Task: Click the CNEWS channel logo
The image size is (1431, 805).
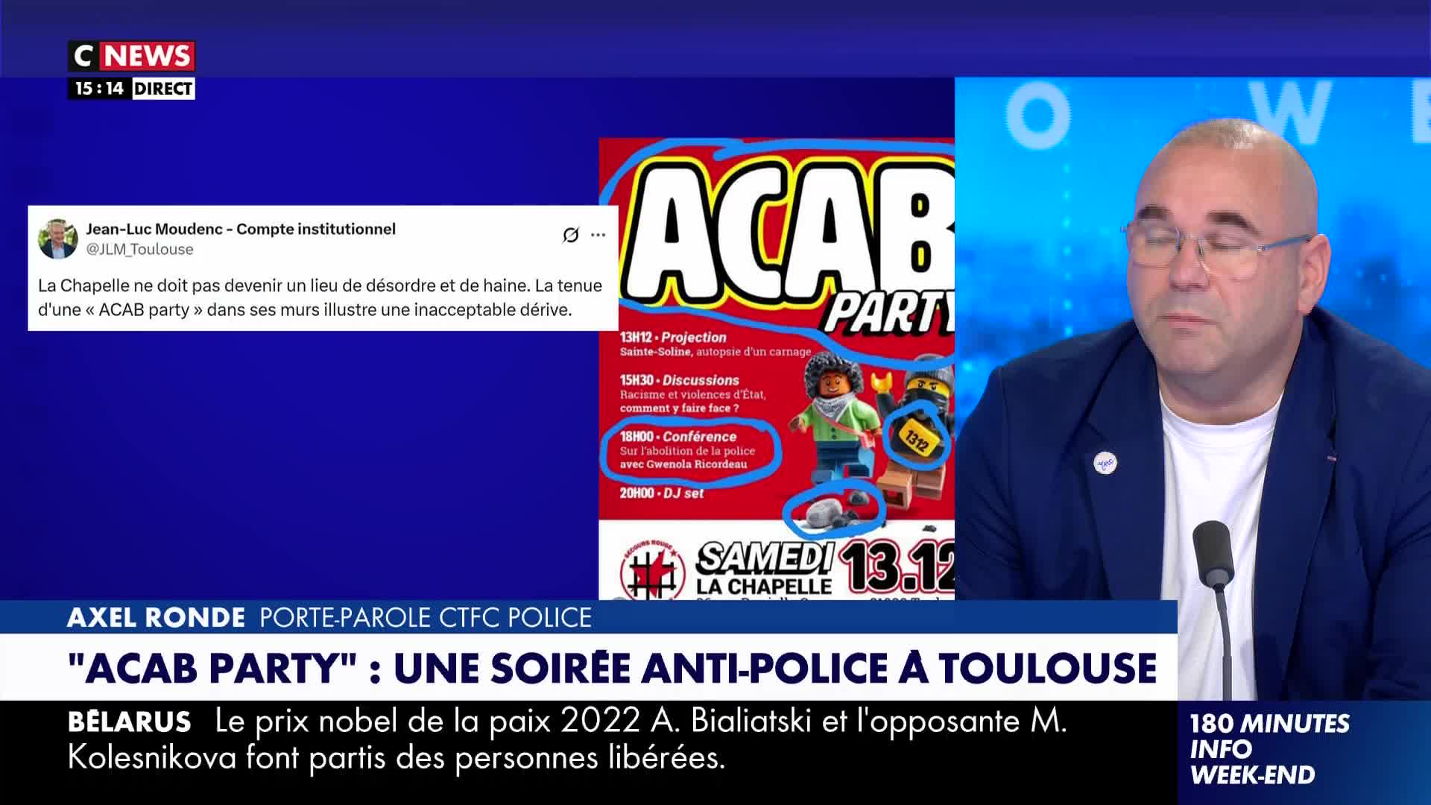Action: click(x=131, y=56)
